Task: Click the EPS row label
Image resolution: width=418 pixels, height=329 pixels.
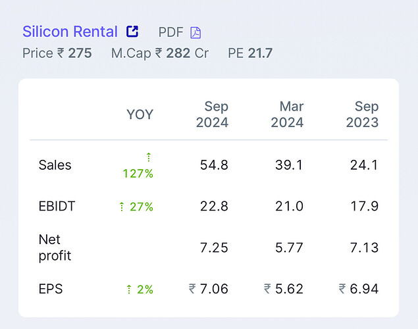Action: point(51,288)
